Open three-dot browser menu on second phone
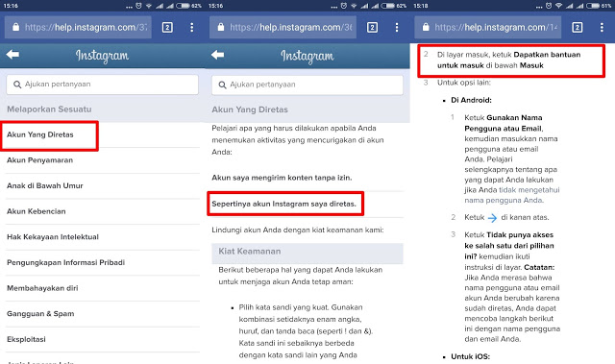This screenshot has height=364, width=615. [397, 27]
